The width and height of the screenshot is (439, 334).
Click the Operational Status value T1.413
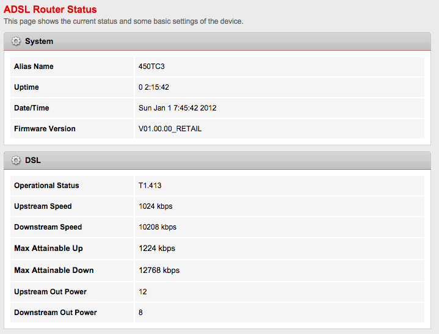coord(150,186)
